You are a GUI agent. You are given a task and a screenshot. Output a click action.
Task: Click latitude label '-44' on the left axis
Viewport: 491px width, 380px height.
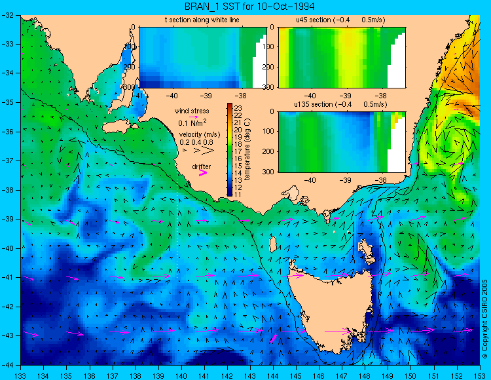tap(7, 365)
